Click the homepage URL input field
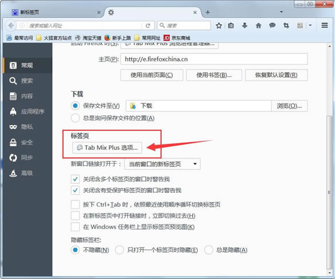Image resolution: width=335 pixels, height=279 pixels. pos(214,59)
